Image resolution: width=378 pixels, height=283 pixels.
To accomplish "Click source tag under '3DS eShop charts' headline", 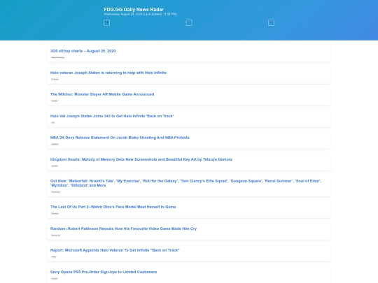I will point(58,57).
